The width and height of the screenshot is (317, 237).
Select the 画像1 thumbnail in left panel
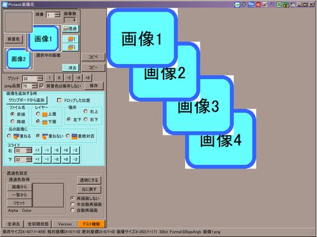click(x=44, y=39)
